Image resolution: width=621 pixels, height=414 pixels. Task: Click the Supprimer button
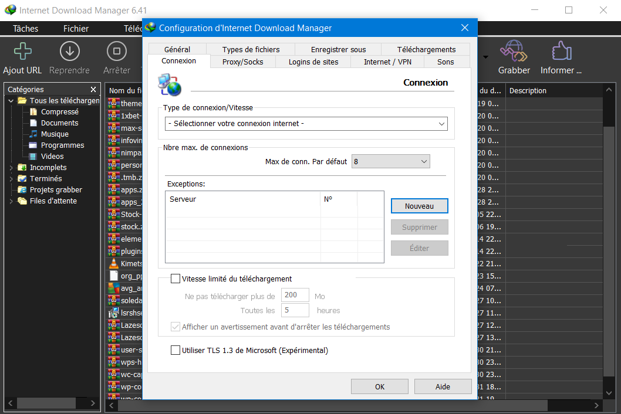pyautogui.click(x=420, y=227)
